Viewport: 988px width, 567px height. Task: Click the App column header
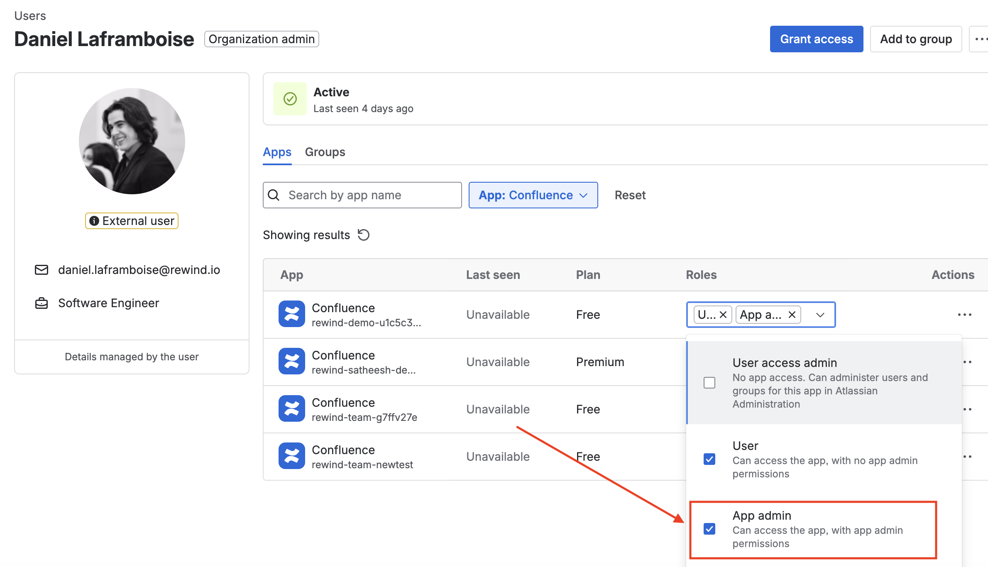tap(292, 275)
